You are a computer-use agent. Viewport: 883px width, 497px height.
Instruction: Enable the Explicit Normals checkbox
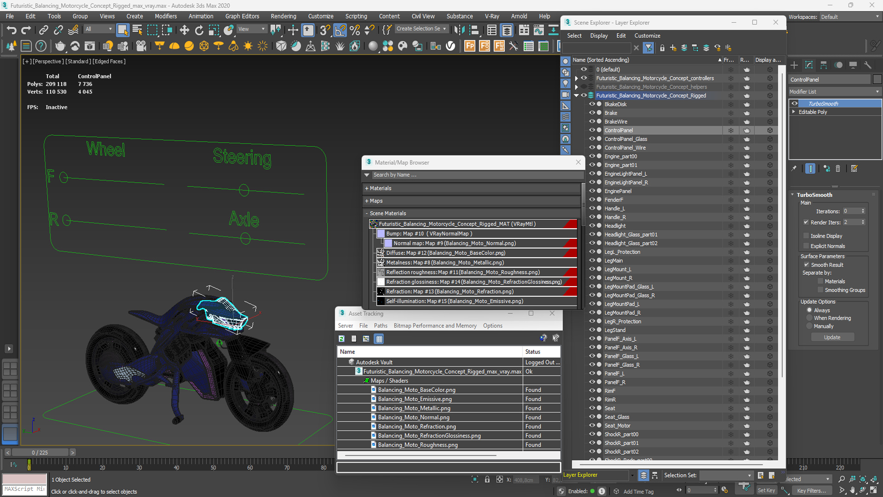[806, 246]
